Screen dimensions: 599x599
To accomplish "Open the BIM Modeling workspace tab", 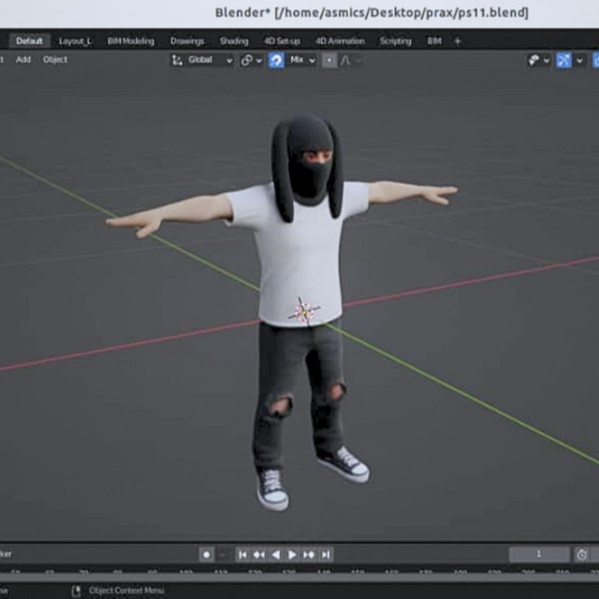I will [x=131, y=41].
